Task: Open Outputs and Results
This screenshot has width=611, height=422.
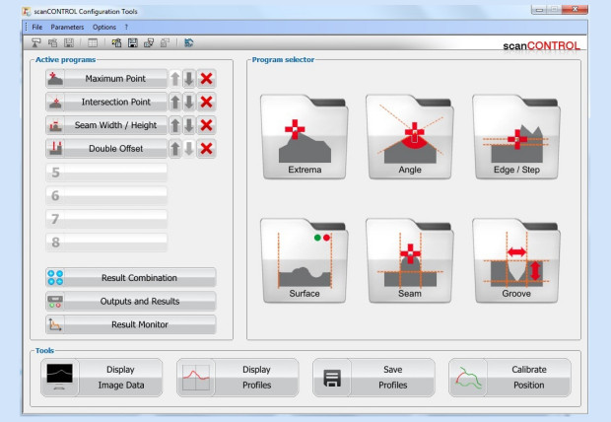Action: pyautogui.click(x=130, y=301)
